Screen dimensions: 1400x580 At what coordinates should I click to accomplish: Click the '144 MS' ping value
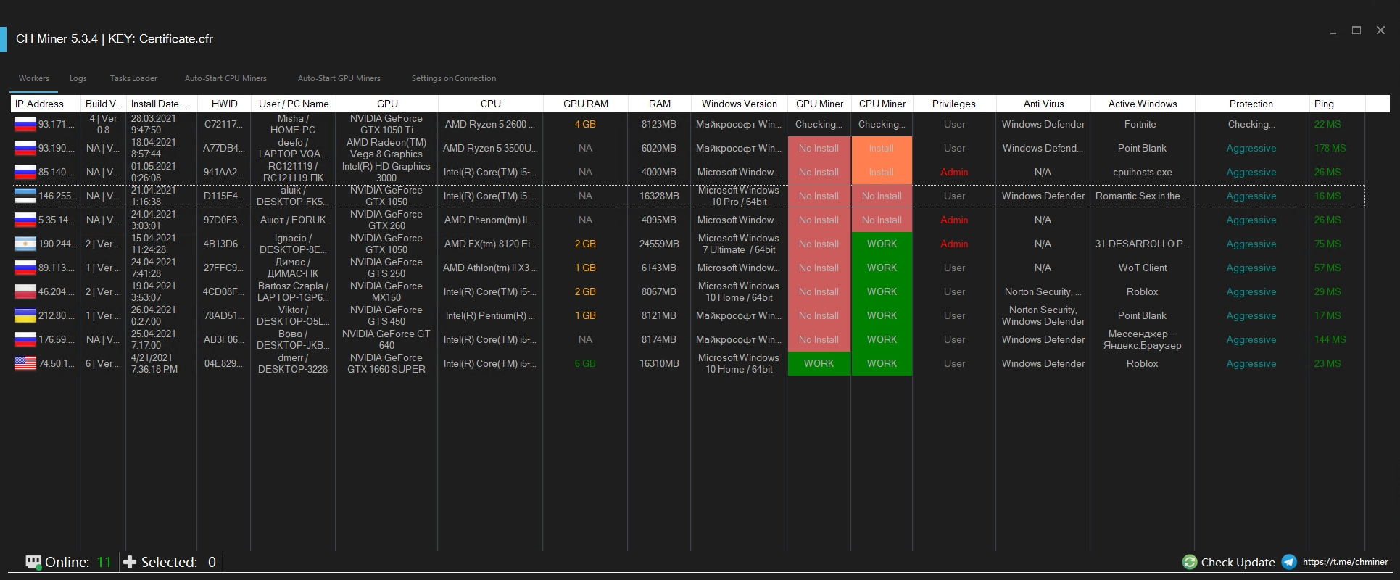[1330, 339]
